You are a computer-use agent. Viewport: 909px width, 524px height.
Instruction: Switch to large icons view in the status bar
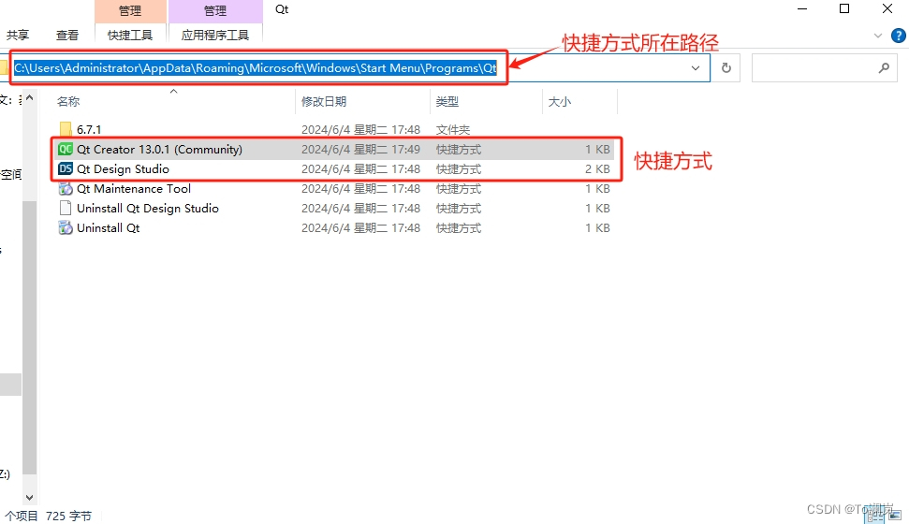[x=895, y=516]
